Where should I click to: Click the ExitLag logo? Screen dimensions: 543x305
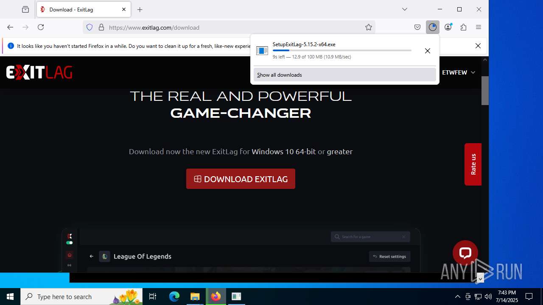pos(39,72)
